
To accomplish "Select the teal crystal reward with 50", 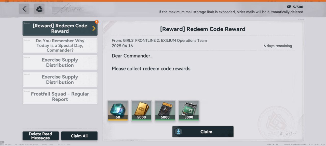I will click(118, 111).
